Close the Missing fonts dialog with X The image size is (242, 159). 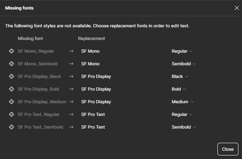[236, 8]
